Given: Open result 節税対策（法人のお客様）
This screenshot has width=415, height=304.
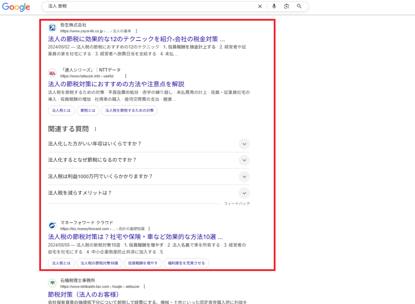Looking at the screenshot, I should pyautogui.click(x=83, y=294).
